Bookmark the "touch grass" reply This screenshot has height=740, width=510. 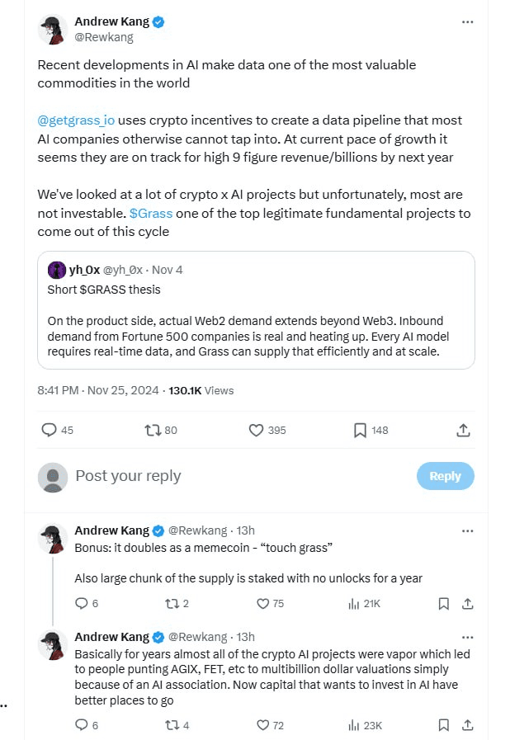pos(443,604)
